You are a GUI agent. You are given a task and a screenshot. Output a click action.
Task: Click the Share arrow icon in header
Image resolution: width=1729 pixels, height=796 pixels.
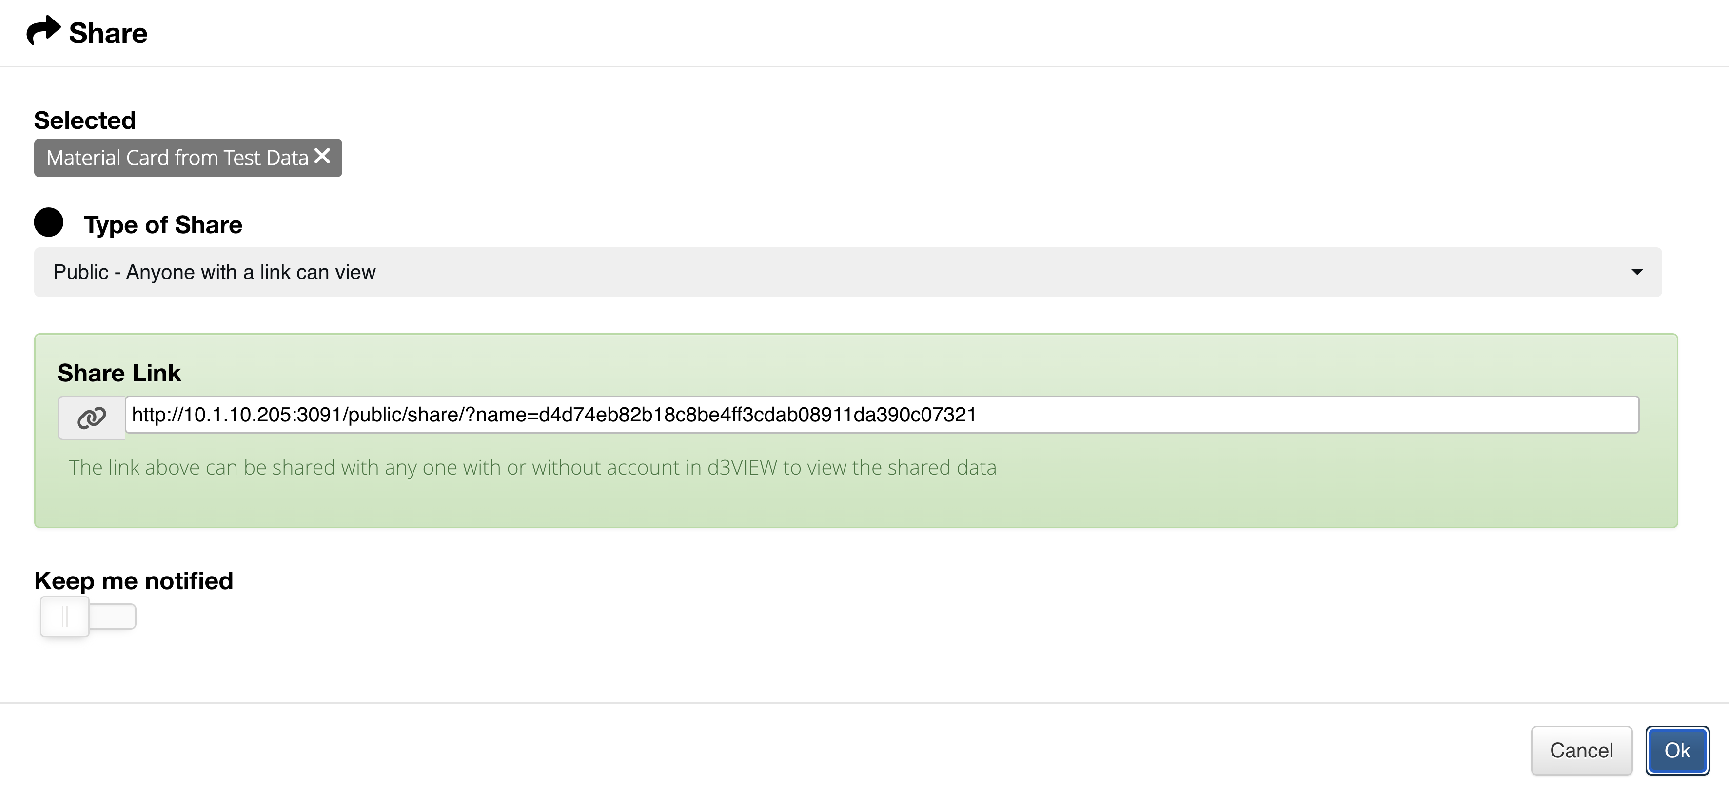pyautogui.click(x=43, y=31)
